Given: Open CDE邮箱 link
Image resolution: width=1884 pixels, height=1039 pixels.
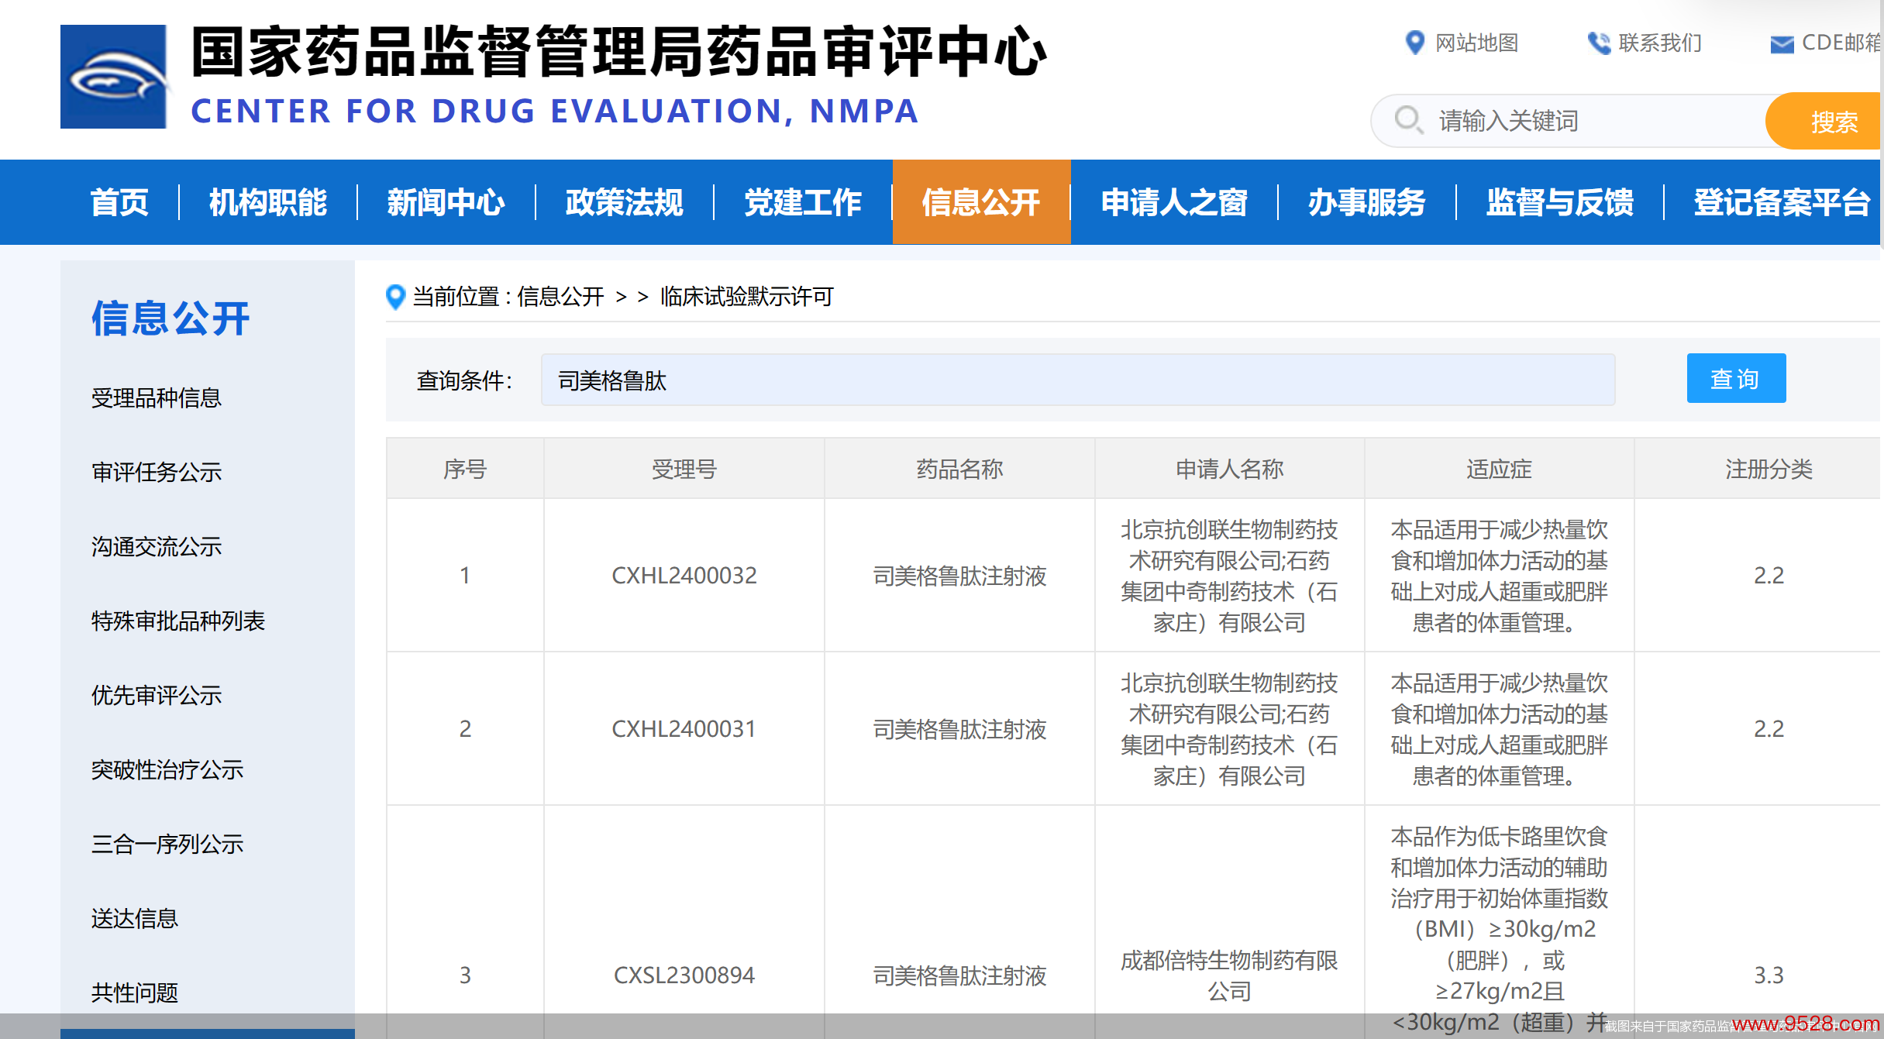Looking at the screenshot, I should [1841, 43].
